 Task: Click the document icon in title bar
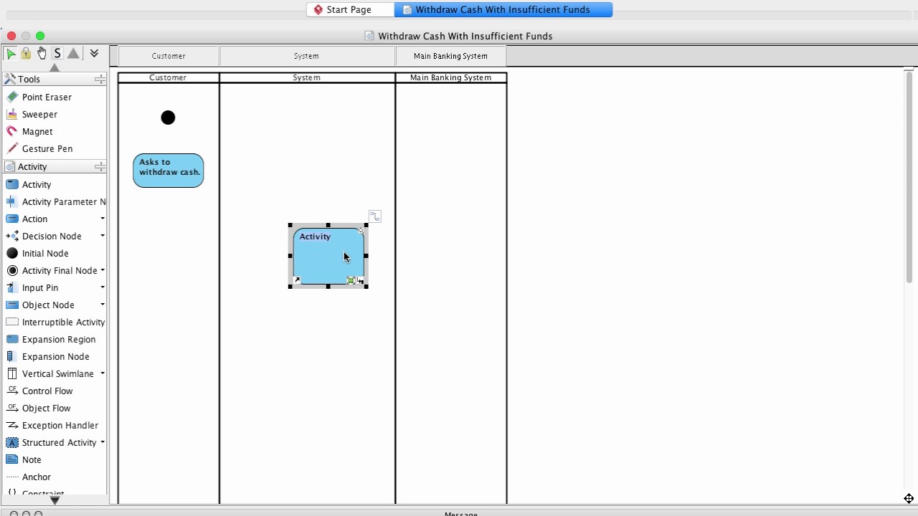click(x=370, y=36)
